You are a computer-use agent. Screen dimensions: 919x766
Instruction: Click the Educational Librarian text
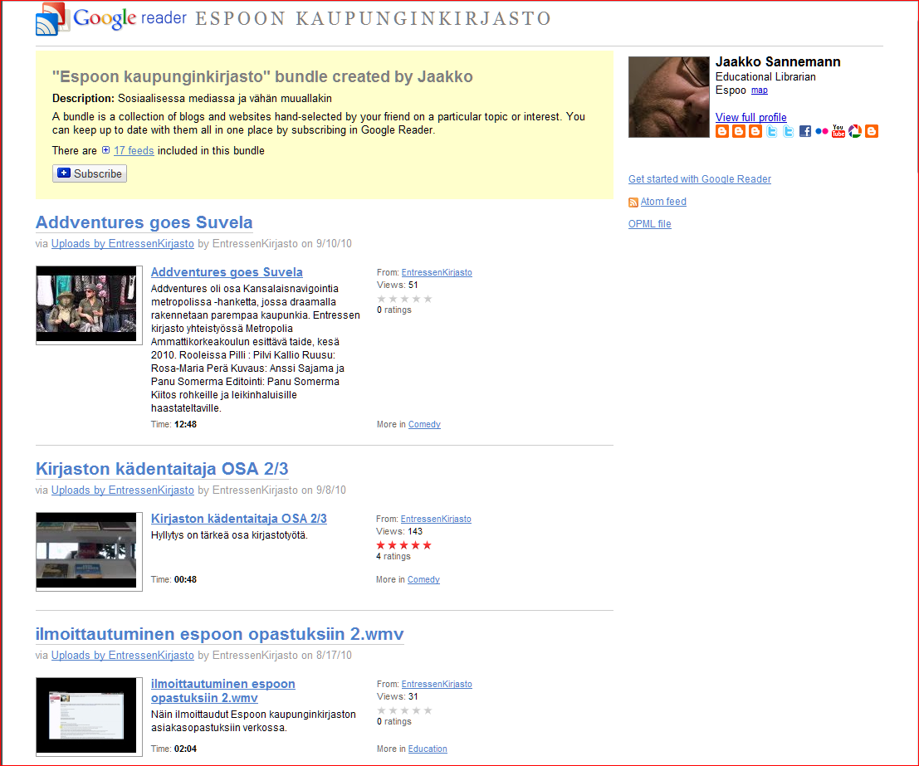[x=765, y=77]
